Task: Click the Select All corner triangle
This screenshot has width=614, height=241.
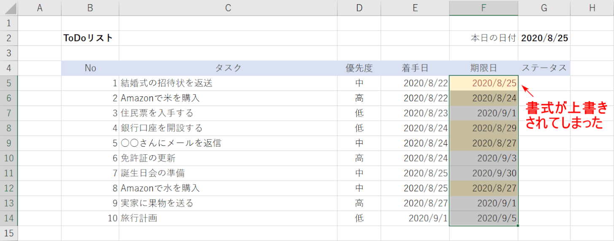Action: pyautogui.click(x=9, y=8)
